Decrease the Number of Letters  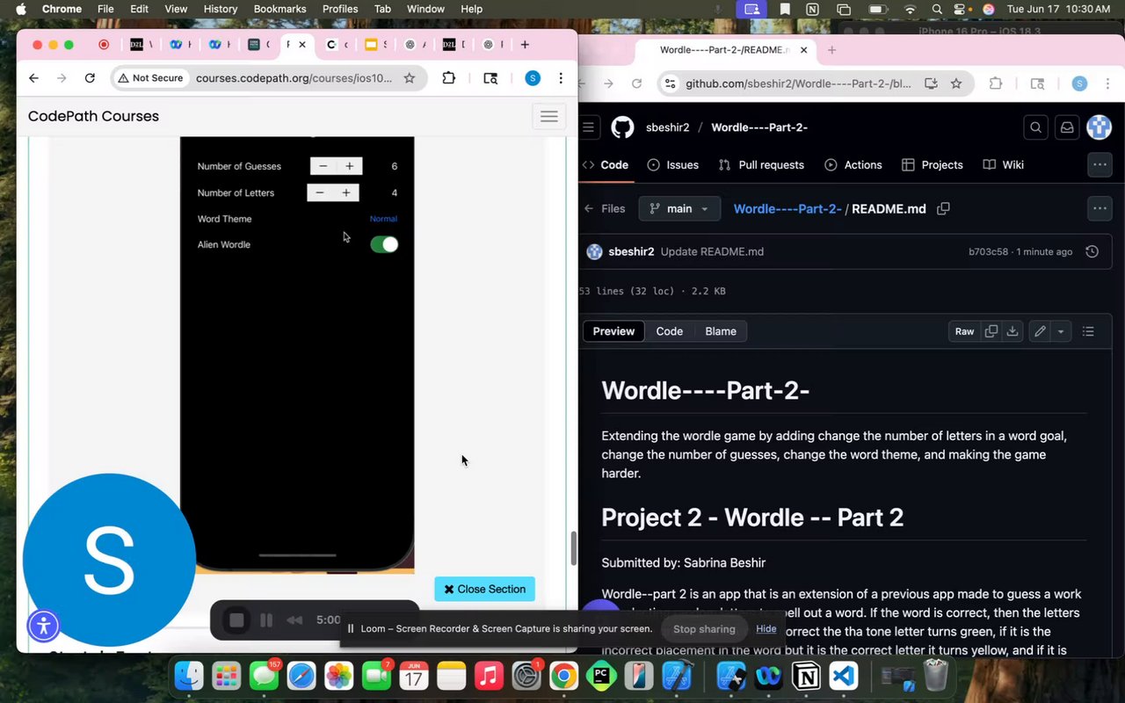(x=320, y=192)
